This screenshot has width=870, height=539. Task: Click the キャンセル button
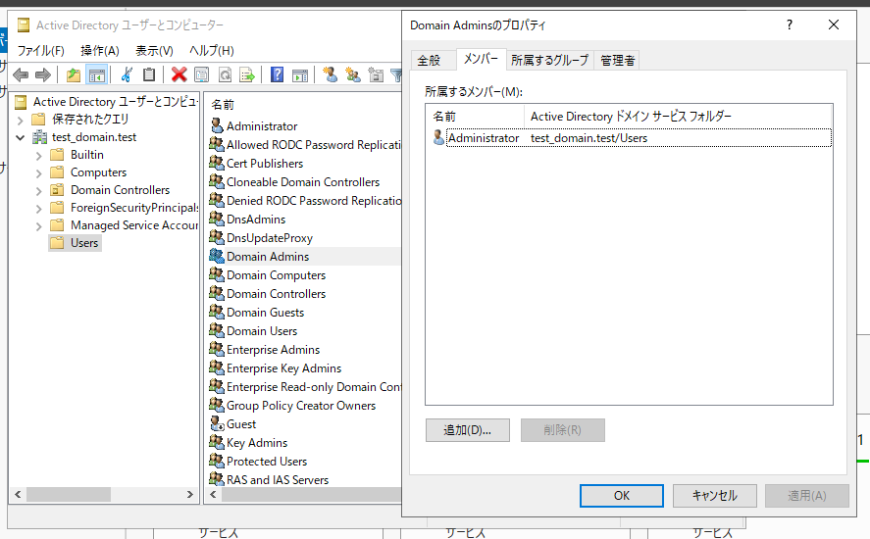click(x=715, y=496)
